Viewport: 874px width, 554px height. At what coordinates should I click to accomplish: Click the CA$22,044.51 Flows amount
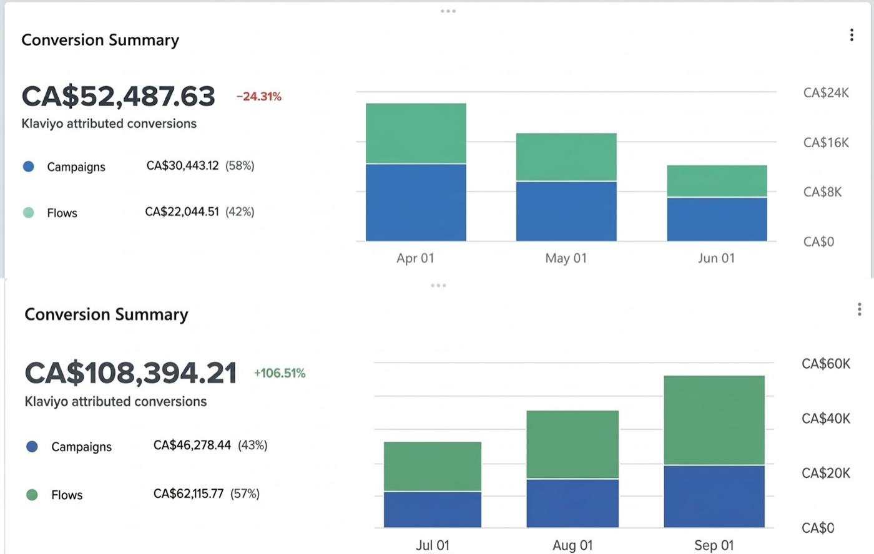[182, 211]
